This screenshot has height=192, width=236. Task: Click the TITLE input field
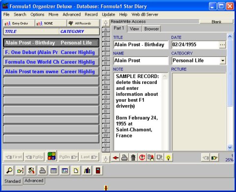[x=141, y=45]
